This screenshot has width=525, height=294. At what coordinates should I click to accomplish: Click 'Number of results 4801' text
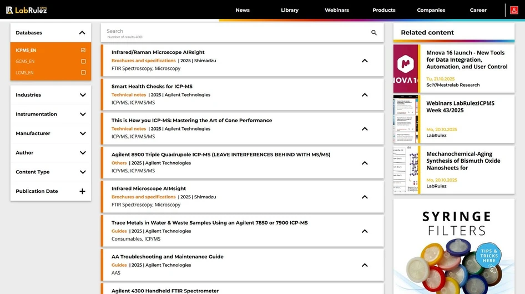point(124,37)
